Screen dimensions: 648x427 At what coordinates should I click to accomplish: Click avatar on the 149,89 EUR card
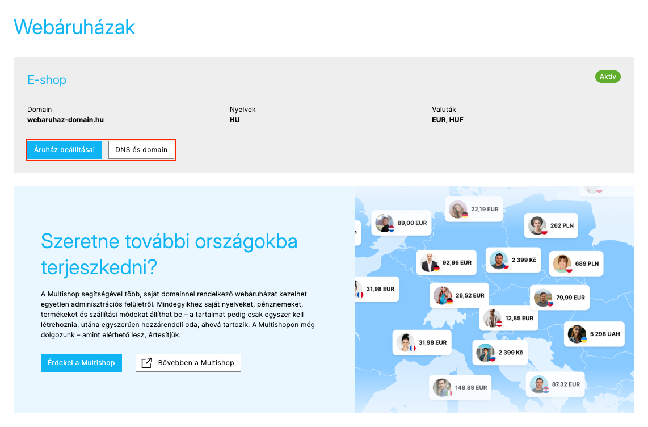[x=442, y=387]
